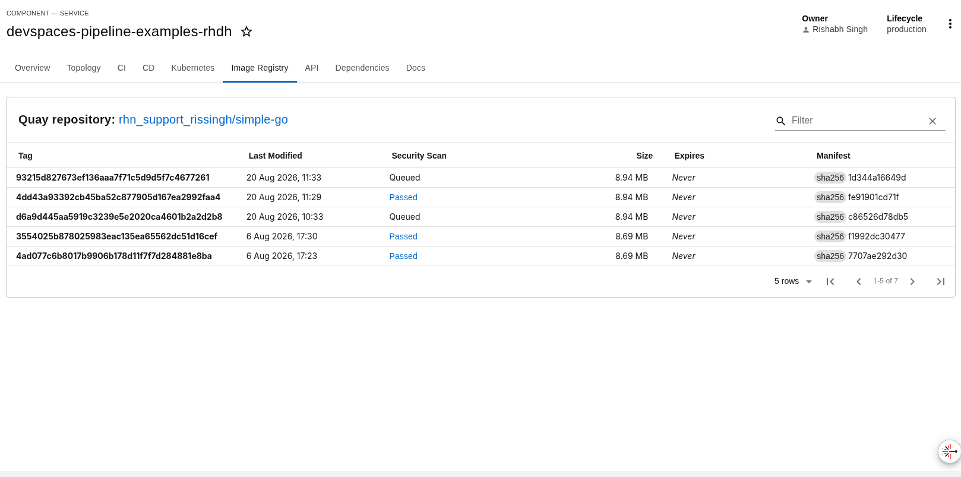This screenshot has width=961, height=477.
Task: Select tag 4ad077c6b8017b9906b178d11f7f7d284881e8ba
Action: (114, 256)
